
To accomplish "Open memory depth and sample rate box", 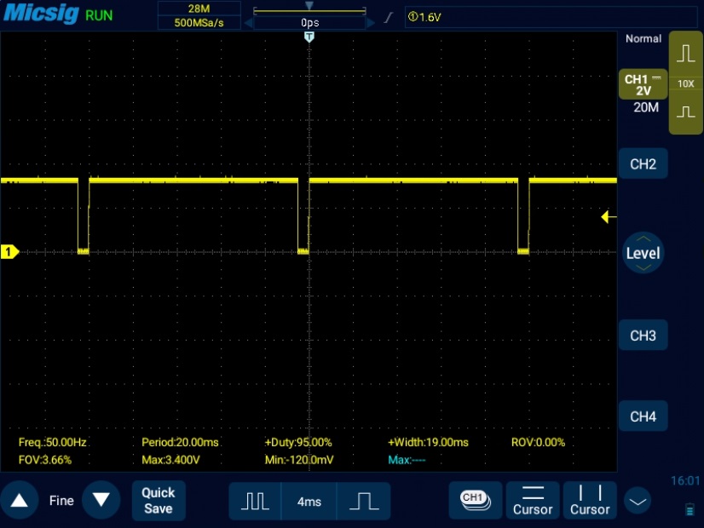I will 199,15.
